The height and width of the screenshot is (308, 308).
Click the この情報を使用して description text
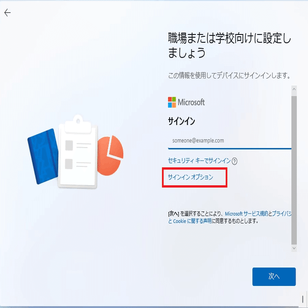pos(229,75)
